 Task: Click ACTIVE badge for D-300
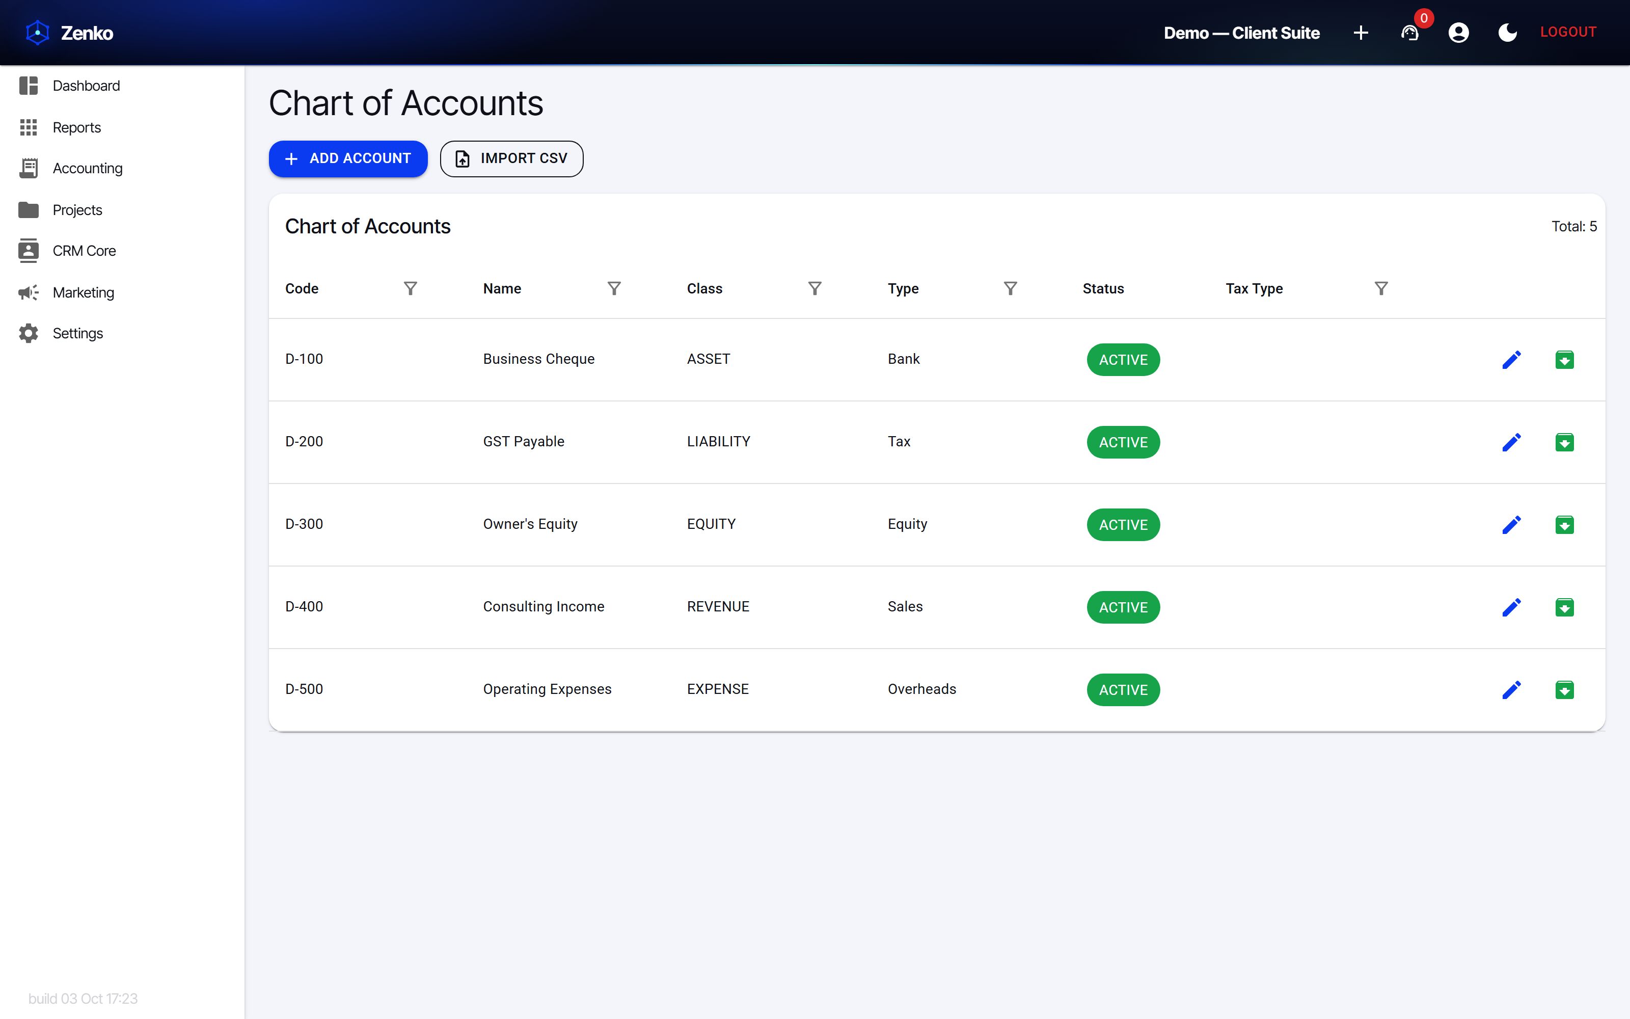(1123, 525)
